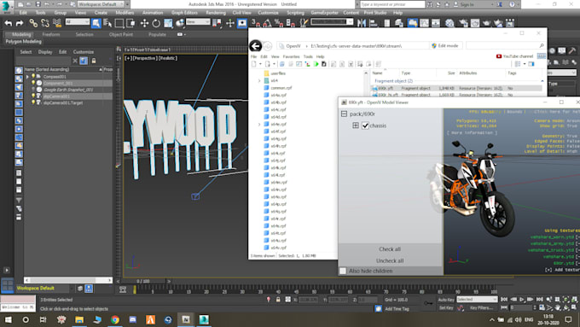This screenshot has height=327, width=580.
Task: Click the time slider at 0 / 100
Action: pos(143,281)
